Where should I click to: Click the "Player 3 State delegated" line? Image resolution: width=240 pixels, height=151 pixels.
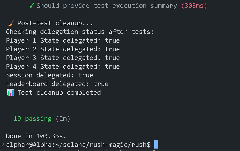pyautogui.click(x=63, y=58)
